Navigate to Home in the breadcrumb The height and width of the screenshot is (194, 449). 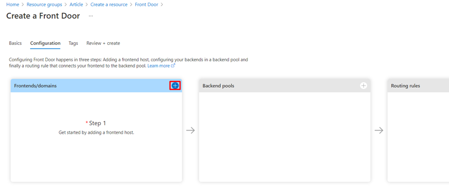(13, 5)
